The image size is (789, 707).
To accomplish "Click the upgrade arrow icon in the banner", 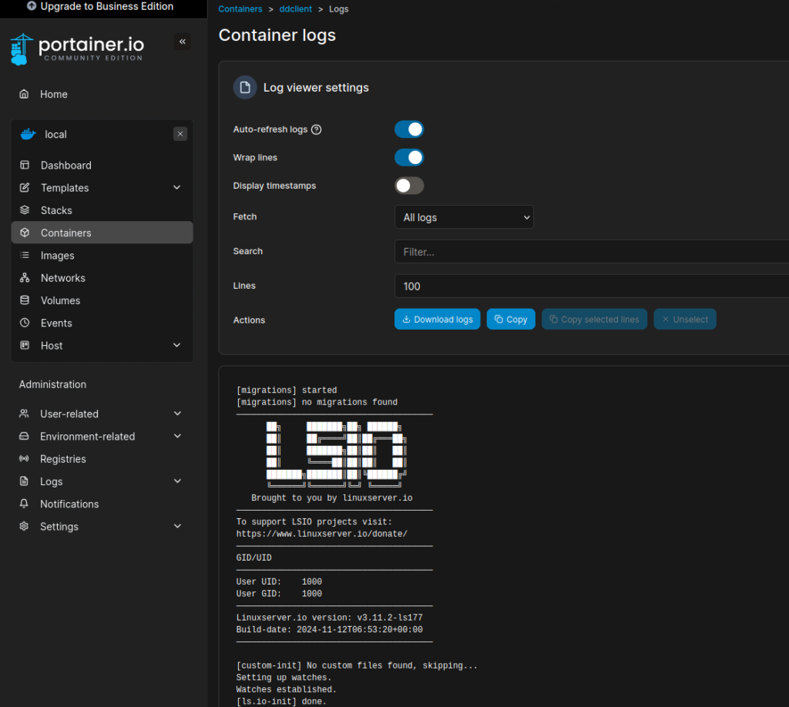I will click(32, 6).
